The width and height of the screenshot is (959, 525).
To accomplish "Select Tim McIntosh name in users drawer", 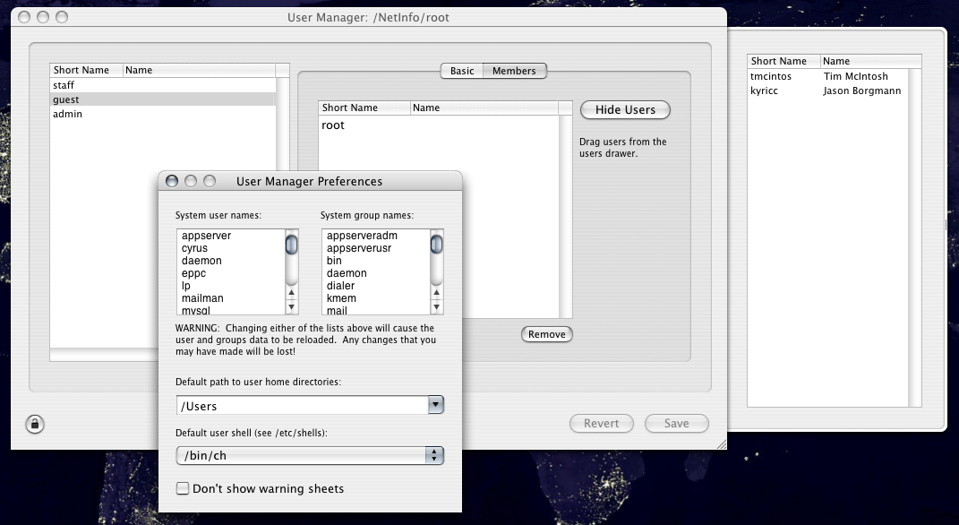I will [x=856, y=76].
